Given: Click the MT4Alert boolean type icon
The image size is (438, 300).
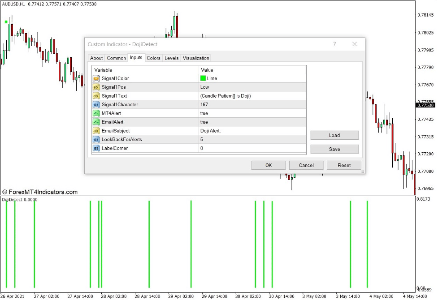Looking at the screenshot, I should pos(96,113).
